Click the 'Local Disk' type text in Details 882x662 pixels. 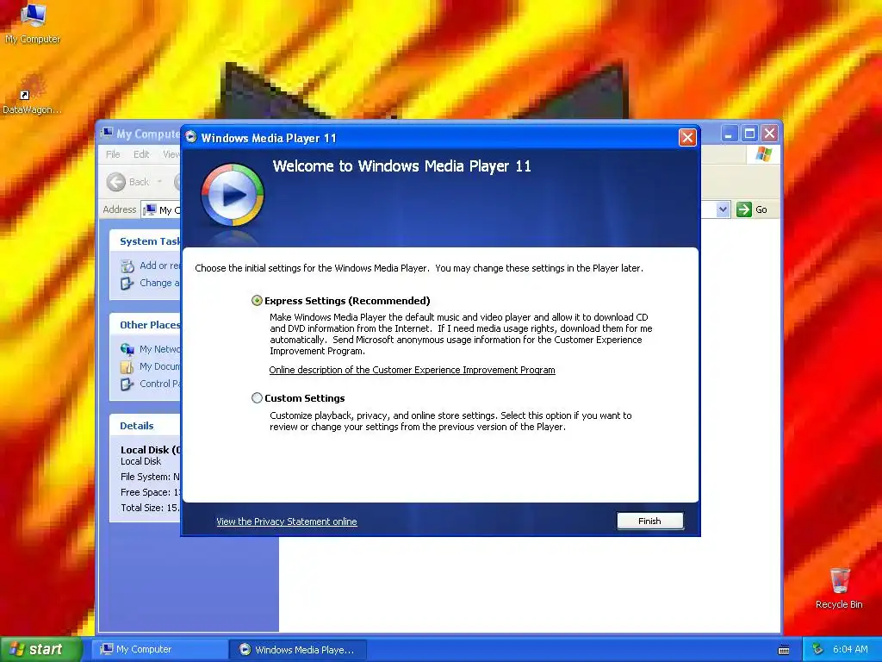[x=140, y=461]
